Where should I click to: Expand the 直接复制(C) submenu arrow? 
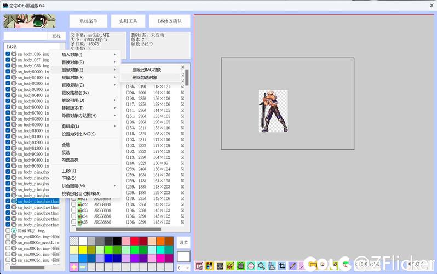click(x=114, y=85)
